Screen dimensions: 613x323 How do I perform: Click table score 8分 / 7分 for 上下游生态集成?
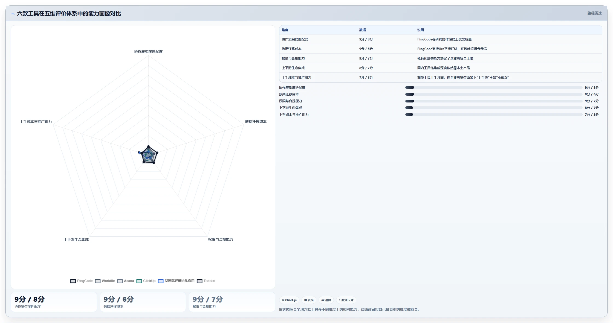366,68
